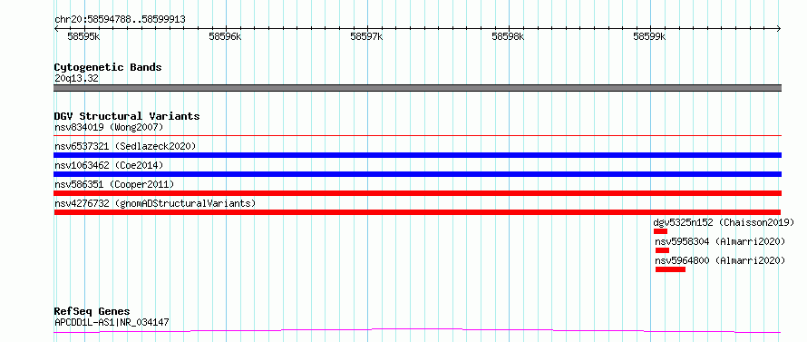This screenshot has height=342, width=807.
Task: Select the short red nsv5958304 variant bar
Action: pyautogui.click(x=663, y=250)
